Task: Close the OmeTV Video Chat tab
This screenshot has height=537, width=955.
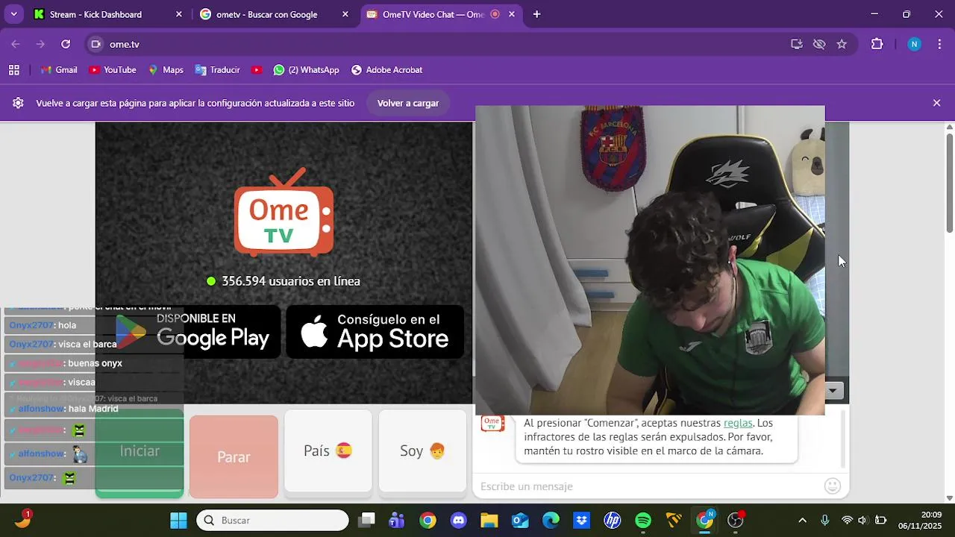Action: coord(511,14)
